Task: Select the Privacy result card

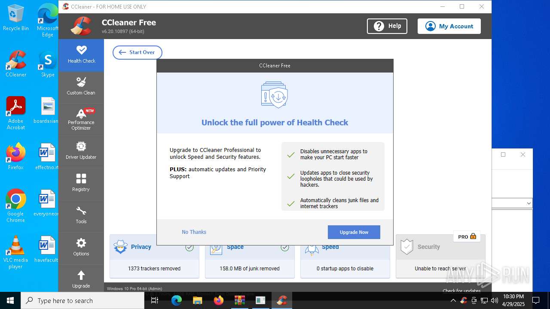Action: click(x=154, y=256)
